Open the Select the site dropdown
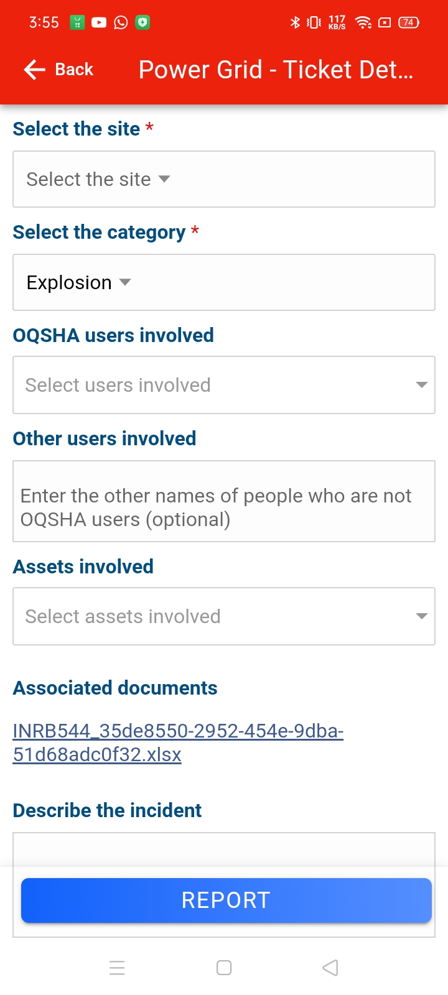This screenshot has width=448, height=995. [223, 179]
